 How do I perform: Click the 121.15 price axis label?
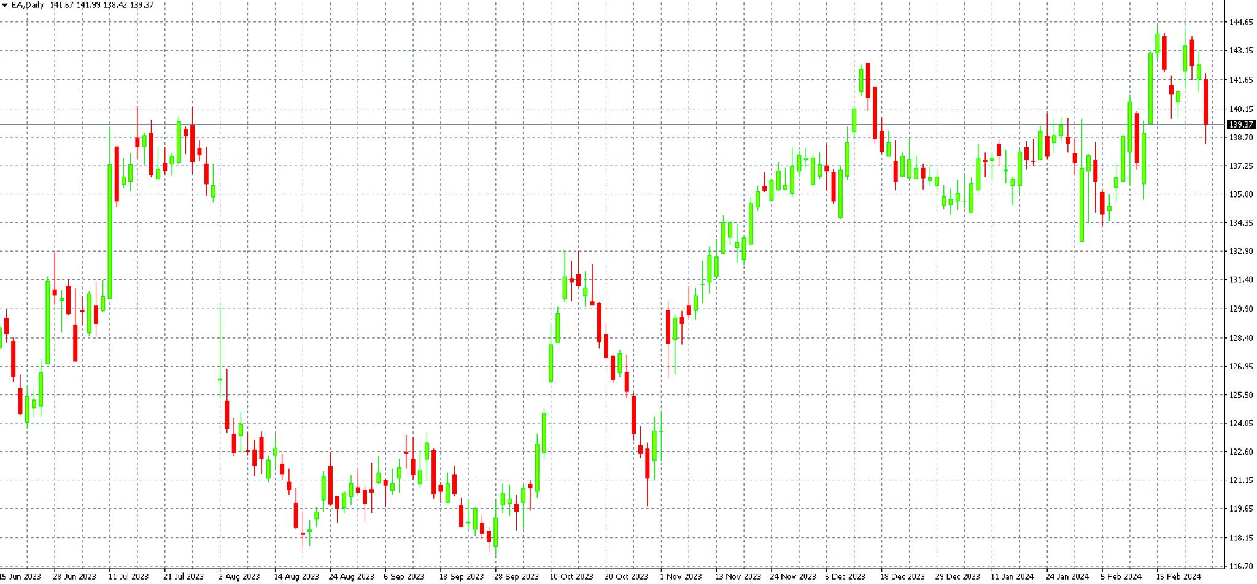[x=1241, y=480]
